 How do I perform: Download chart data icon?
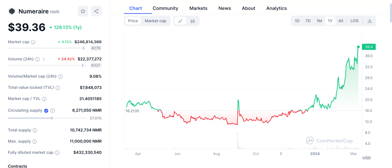pyautogui.click(x=370, y=21)
